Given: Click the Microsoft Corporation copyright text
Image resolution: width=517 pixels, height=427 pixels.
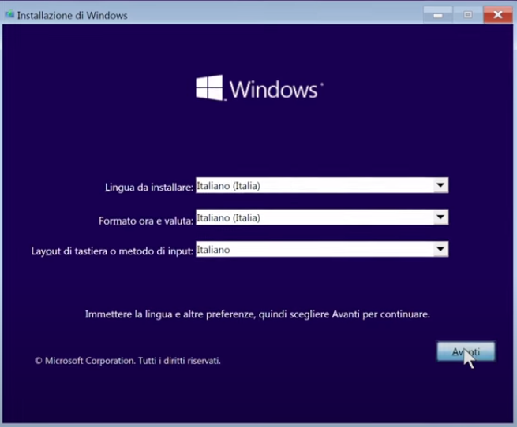Looking at the screenshot, I should [x=128, y=361].
